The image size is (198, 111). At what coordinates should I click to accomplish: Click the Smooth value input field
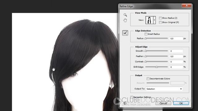(x=176, y=51)
